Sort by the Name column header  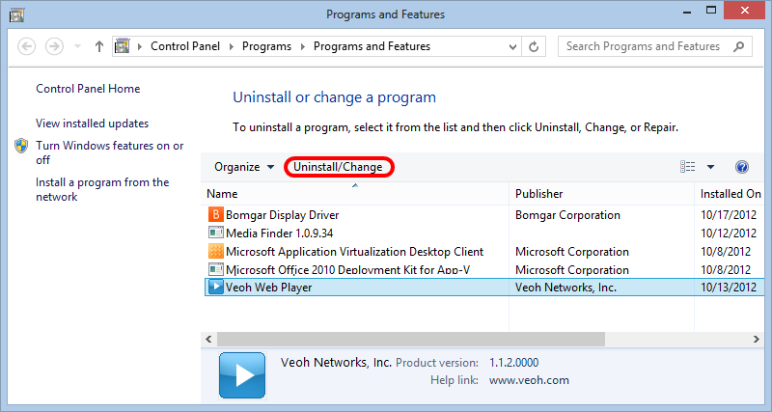pyautogui.click(x=355, y=194)
